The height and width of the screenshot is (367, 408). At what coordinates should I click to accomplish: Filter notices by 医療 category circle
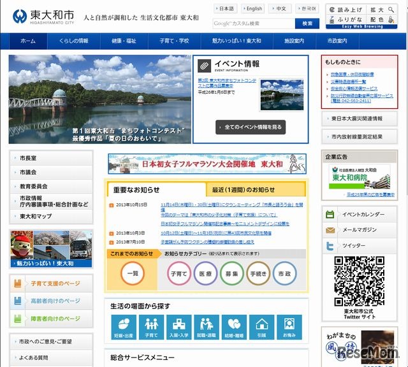[205, 273]
